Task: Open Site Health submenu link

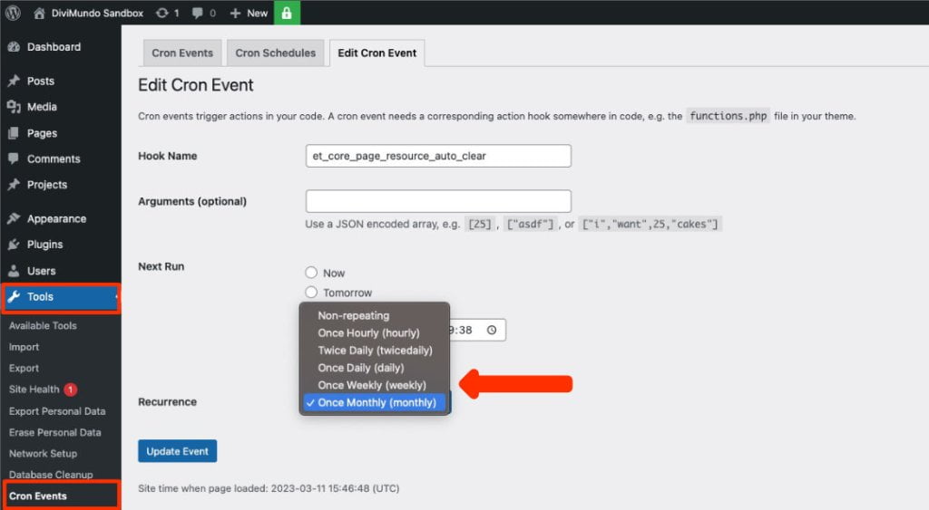Action: [x=34, y=390]
